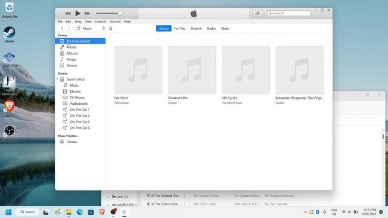
Task: Go back with the navigation back arrow
Action: tap(62, 28)
